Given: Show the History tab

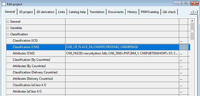Looking at the screenshot, I should pos(132,12).
